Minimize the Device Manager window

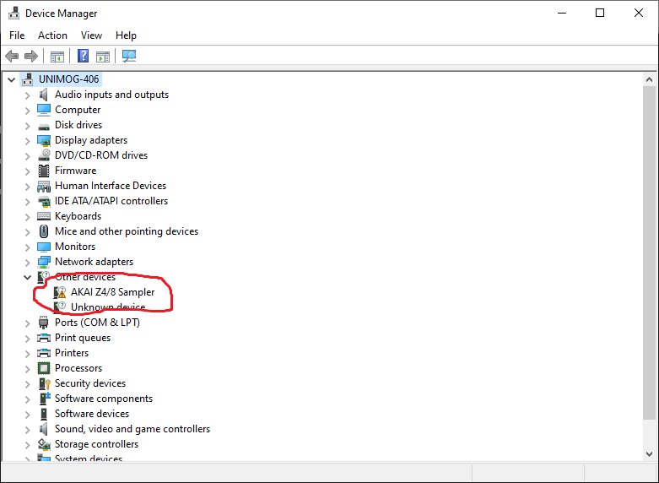(562, 13)
